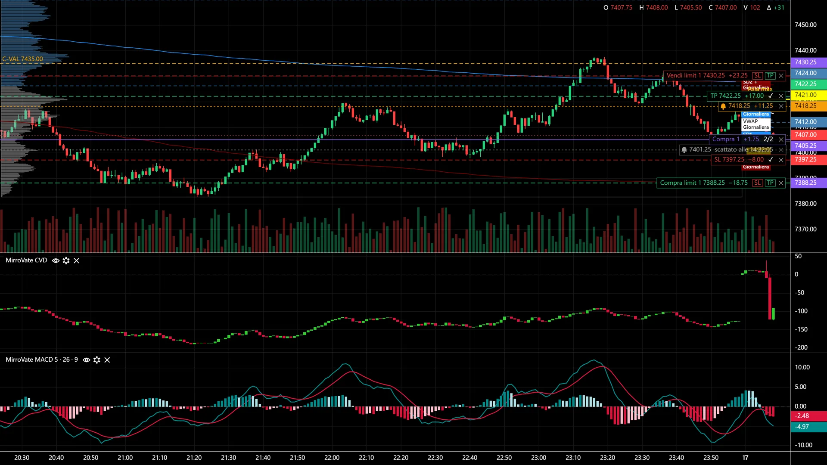Click the red 7407.00 current price tag

[808, 135]
